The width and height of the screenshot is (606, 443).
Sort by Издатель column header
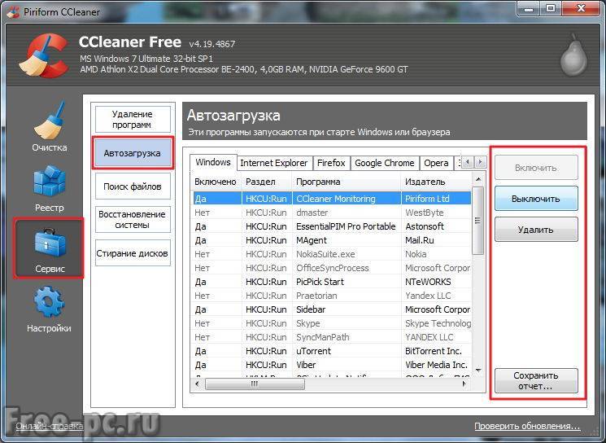[x=436, y=182]
